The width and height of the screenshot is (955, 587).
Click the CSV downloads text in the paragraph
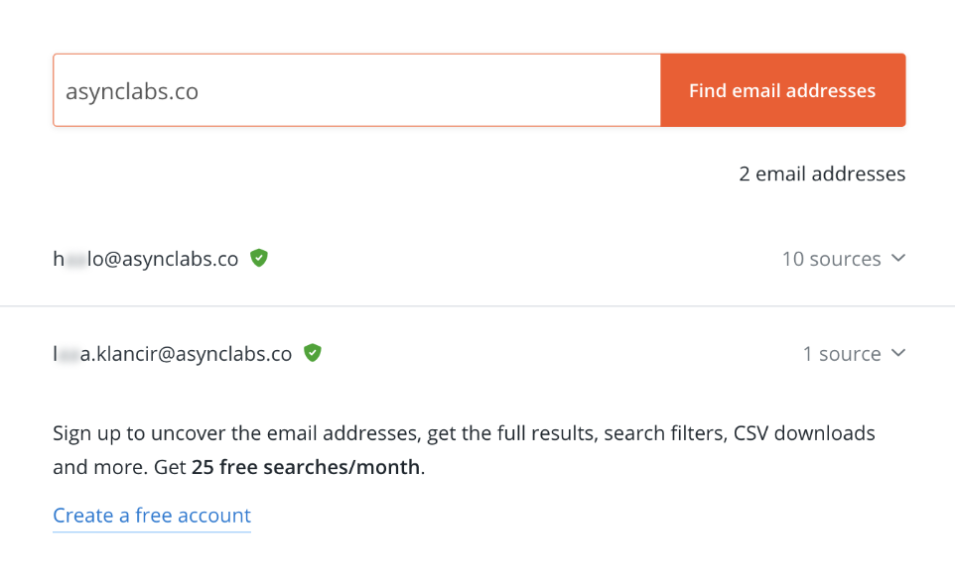pos(804,433)
